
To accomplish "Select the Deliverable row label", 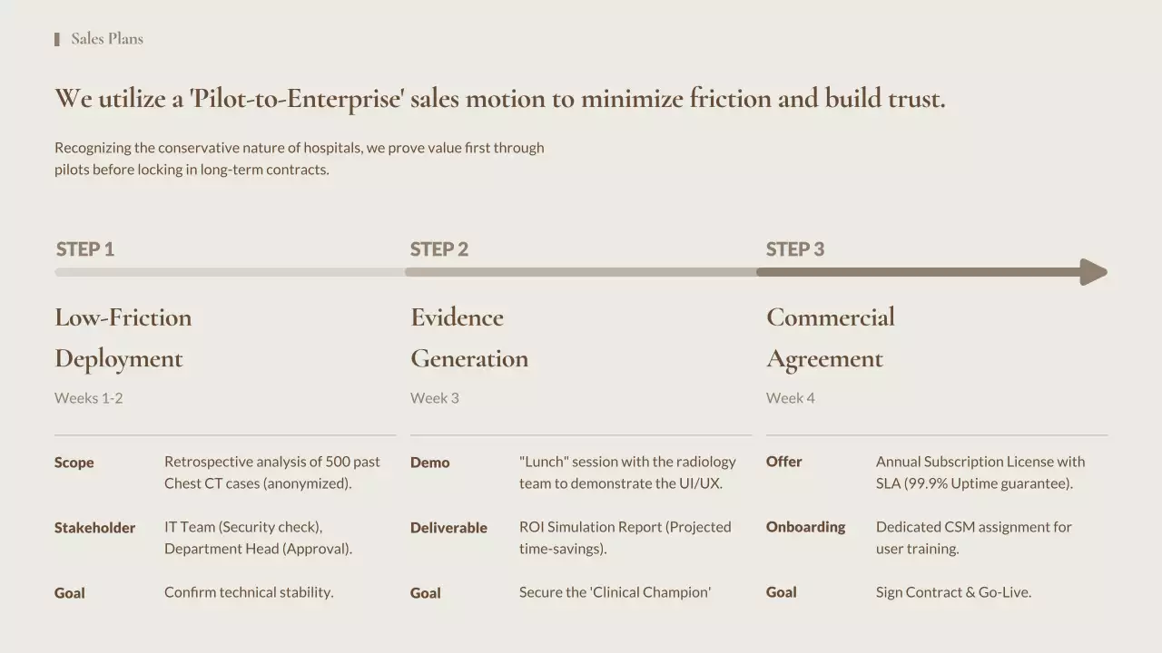I will (448, 528).
